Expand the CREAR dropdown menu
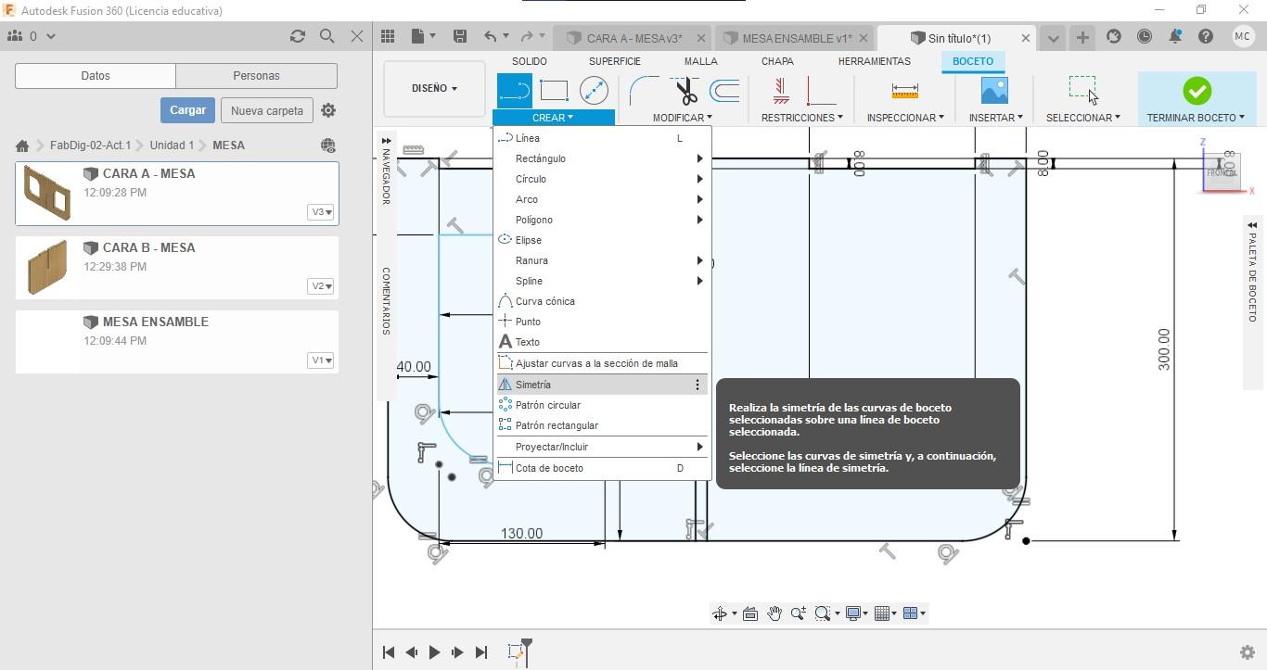This screenshot has width=1267, height=670. pyautogui.click(x=553, y=118)
